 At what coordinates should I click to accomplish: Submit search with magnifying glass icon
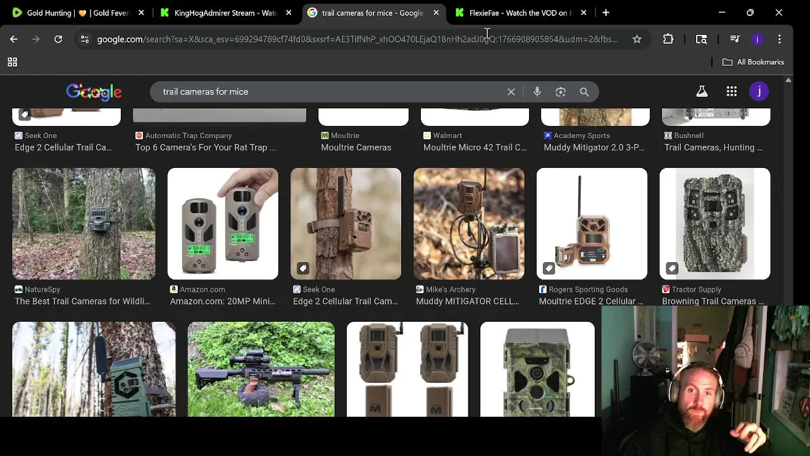coord(584,92)
